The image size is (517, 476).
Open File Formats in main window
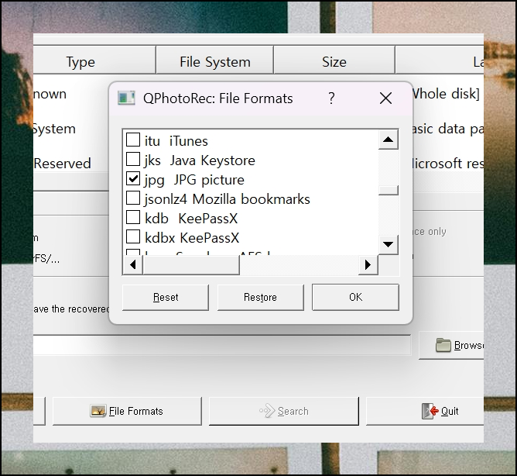coord(127,411)
